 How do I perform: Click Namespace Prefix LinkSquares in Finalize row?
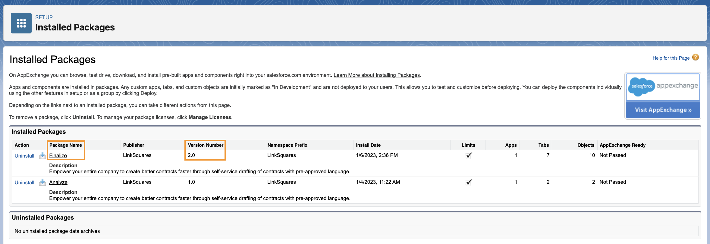click(281, 155)
